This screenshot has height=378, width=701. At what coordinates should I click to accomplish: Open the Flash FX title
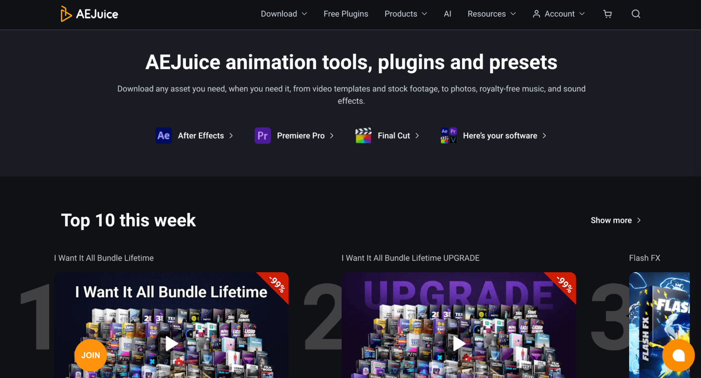click(x=645, y=258)
